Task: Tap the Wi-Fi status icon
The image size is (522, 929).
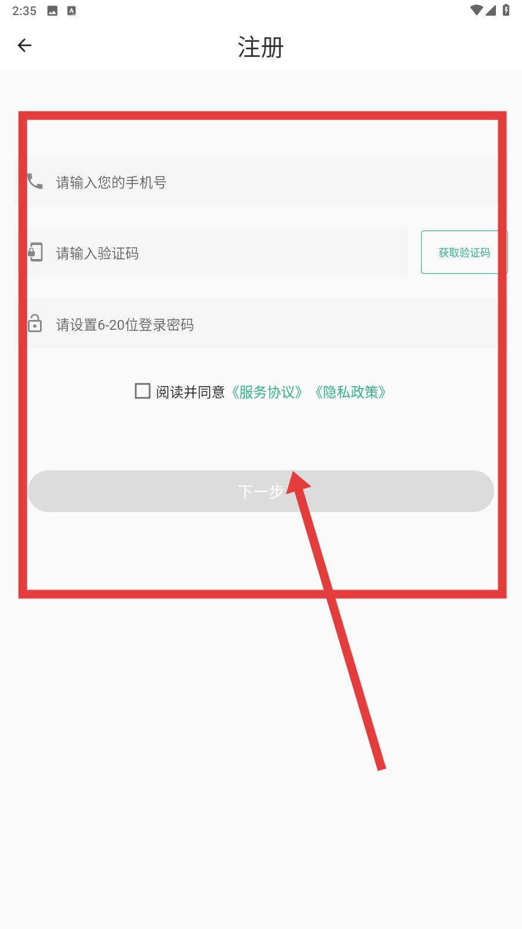Action: click(x=476, y=10)
